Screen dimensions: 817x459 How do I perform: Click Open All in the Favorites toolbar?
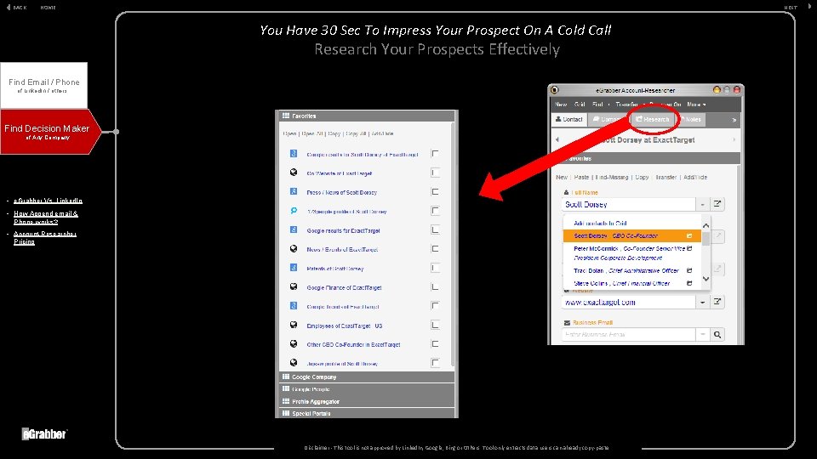point(312,133)
